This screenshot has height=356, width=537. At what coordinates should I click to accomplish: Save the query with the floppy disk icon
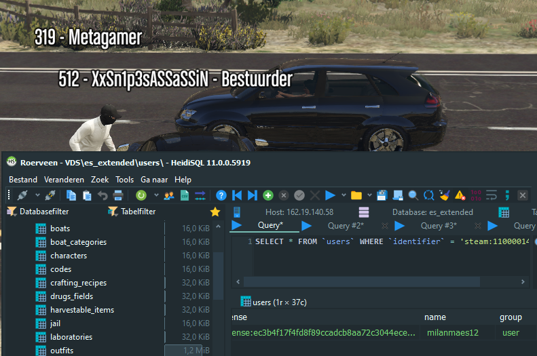[382, 195]
